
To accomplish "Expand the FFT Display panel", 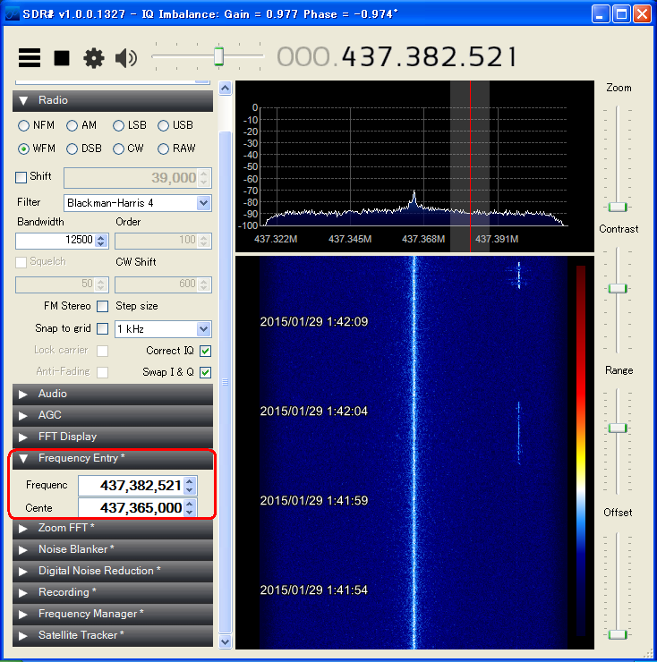I will 113,437.
